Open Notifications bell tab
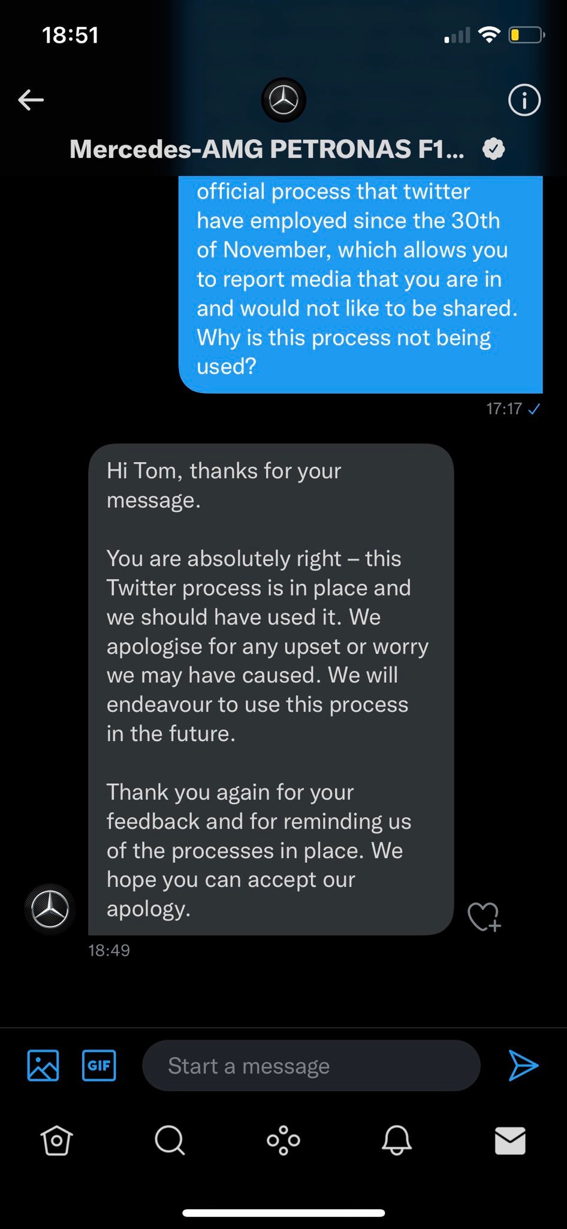The image size is (567, 1229). click(397, 1140)
